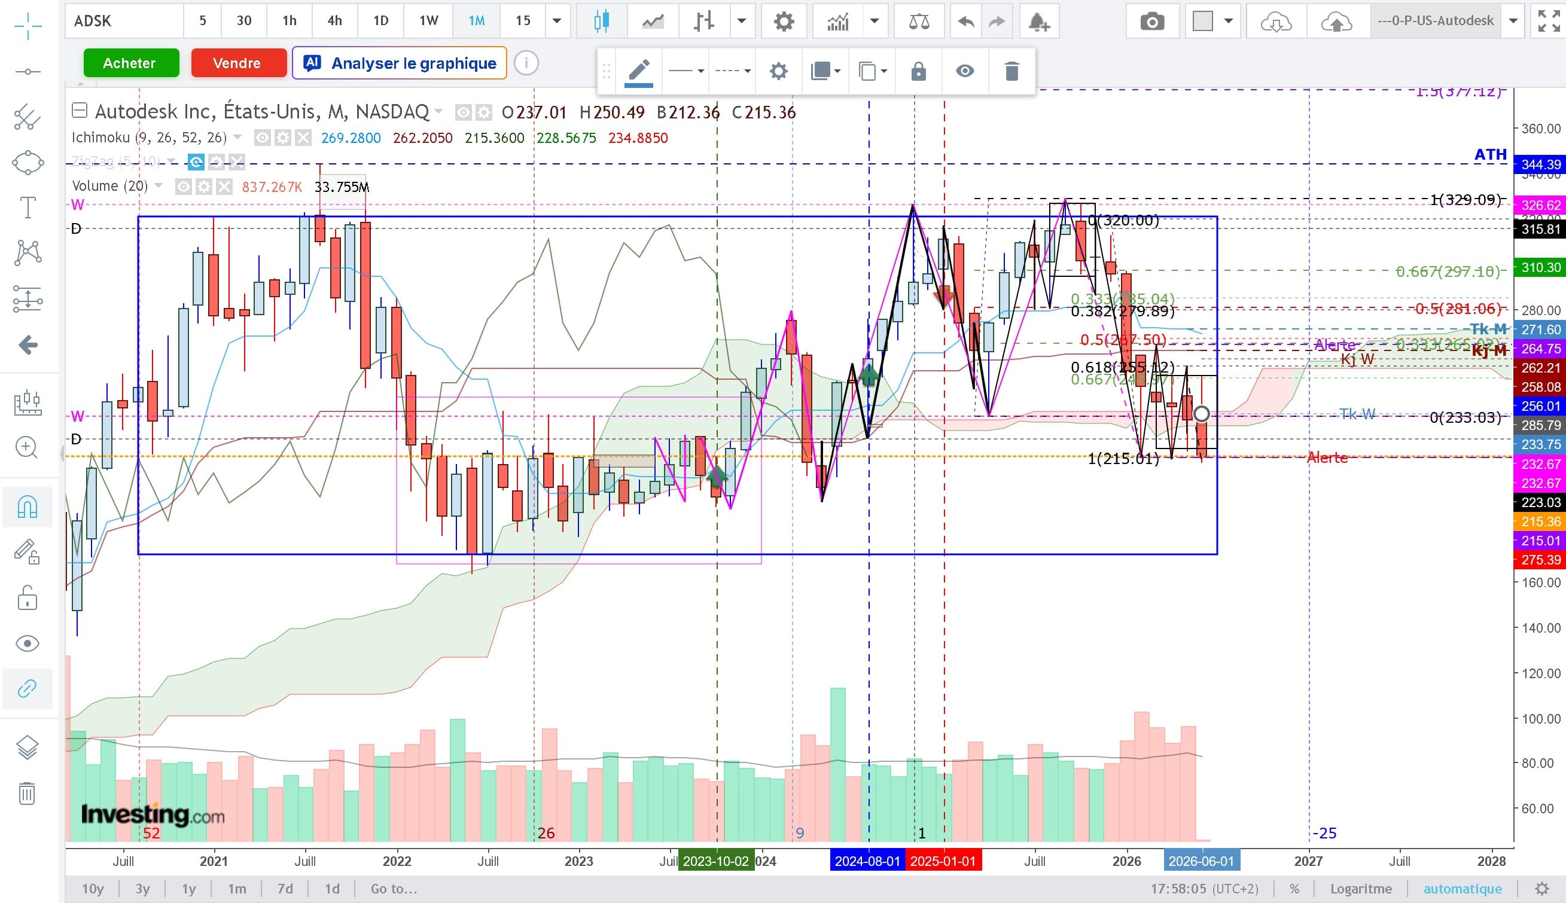Toggle magnet snap mode
1566x903 pixels.
click(28, 507)
